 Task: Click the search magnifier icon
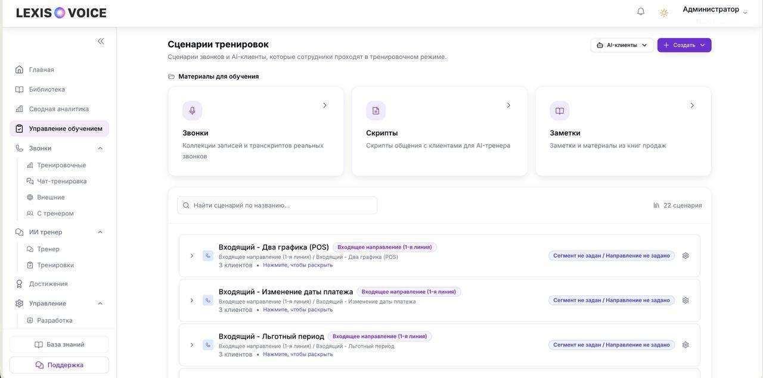point(186,205)
